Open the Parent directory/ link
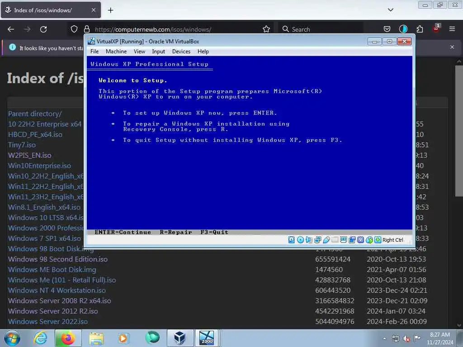 [x=35, y=113]
